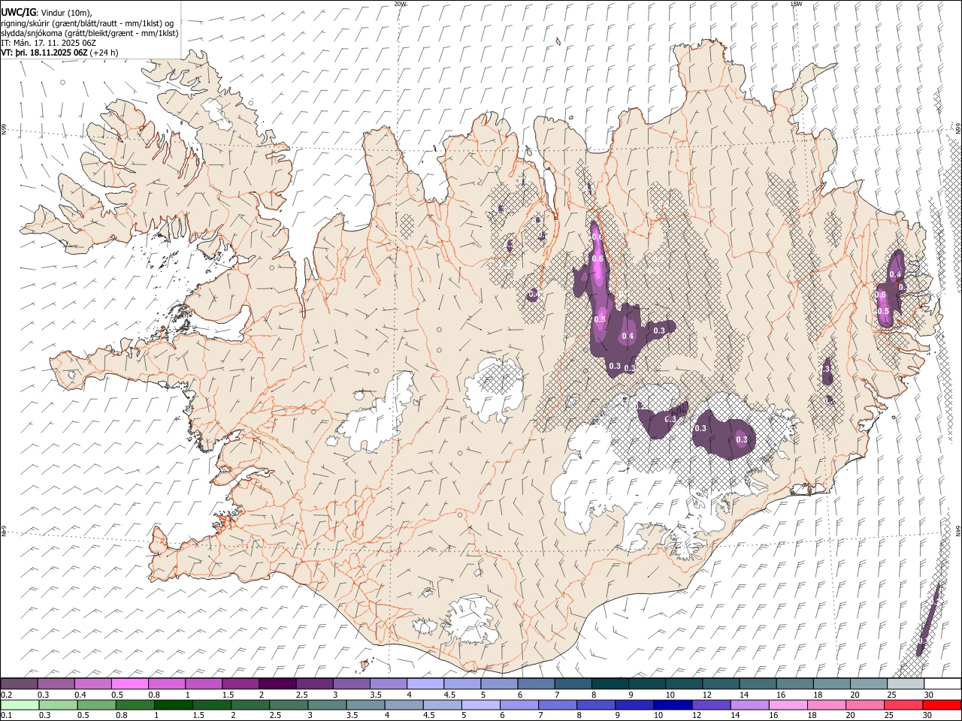Click the 20W longitude label
Image resolution: width=962 pixels, height=721 pixels.
tap(400, 4)
